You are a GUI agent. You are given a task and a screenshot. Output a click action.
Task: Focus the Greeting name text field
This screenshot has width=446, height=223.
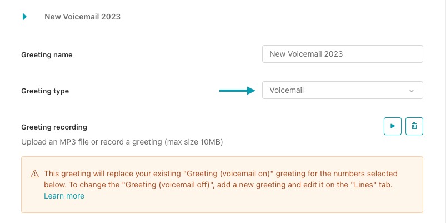(x=342, y=54)
